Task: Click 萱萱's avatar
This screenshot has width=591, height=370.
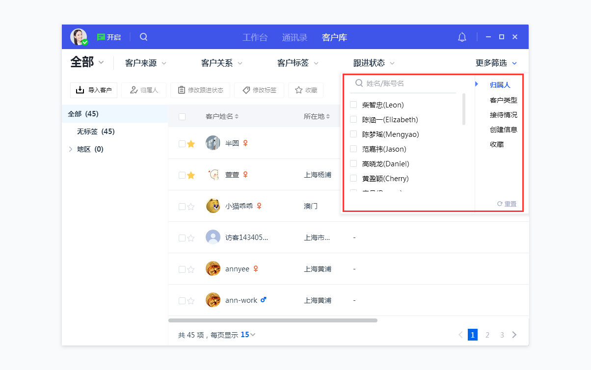Action: pos(213,175)
